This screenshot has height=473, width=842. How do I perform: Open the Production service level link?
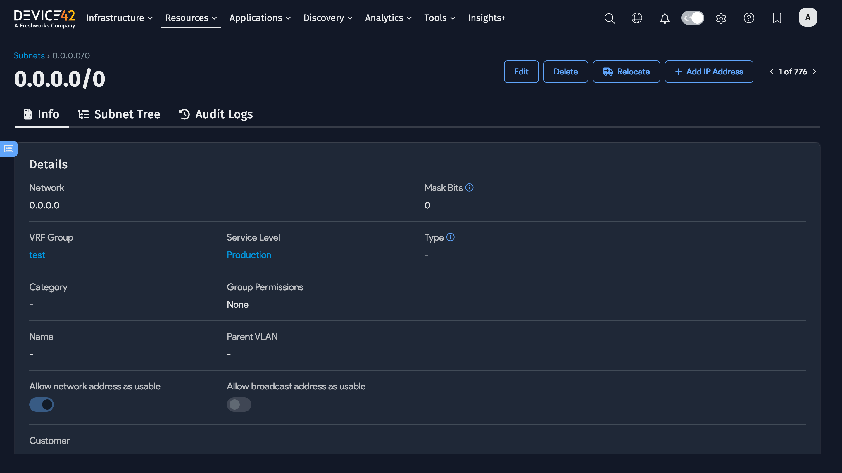click(x=249, y=255)
